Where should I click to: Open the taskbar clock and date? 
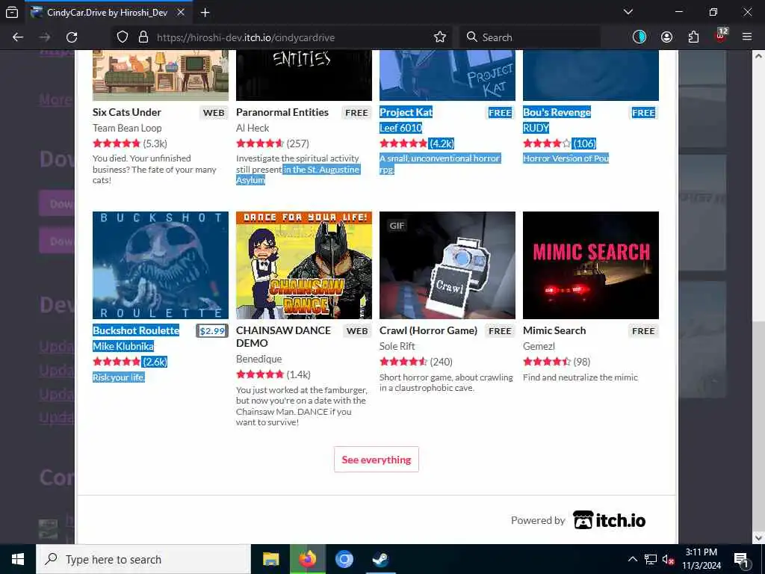click(x=701, y=559)
